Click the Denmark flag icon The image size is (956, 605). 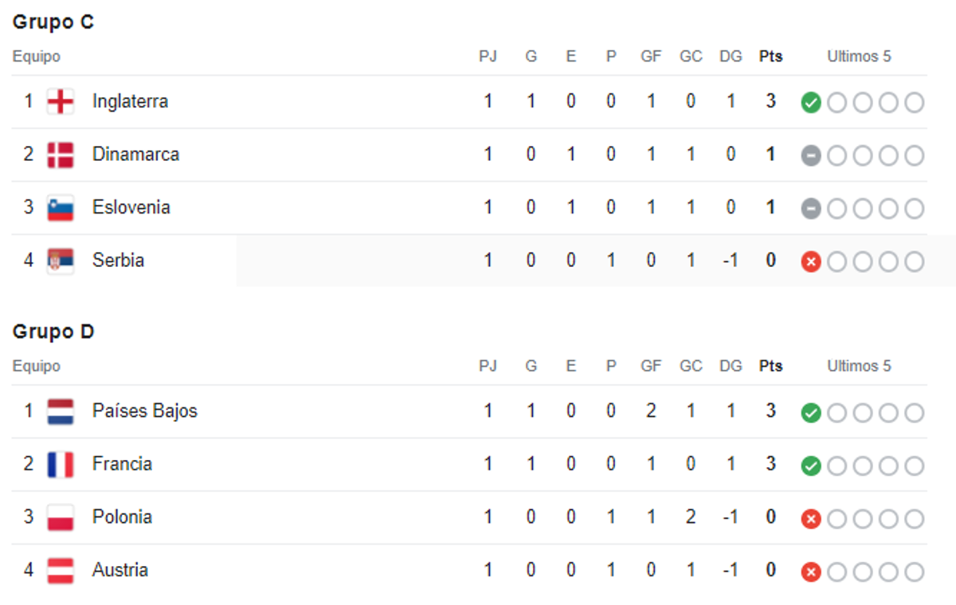(61, 155)
